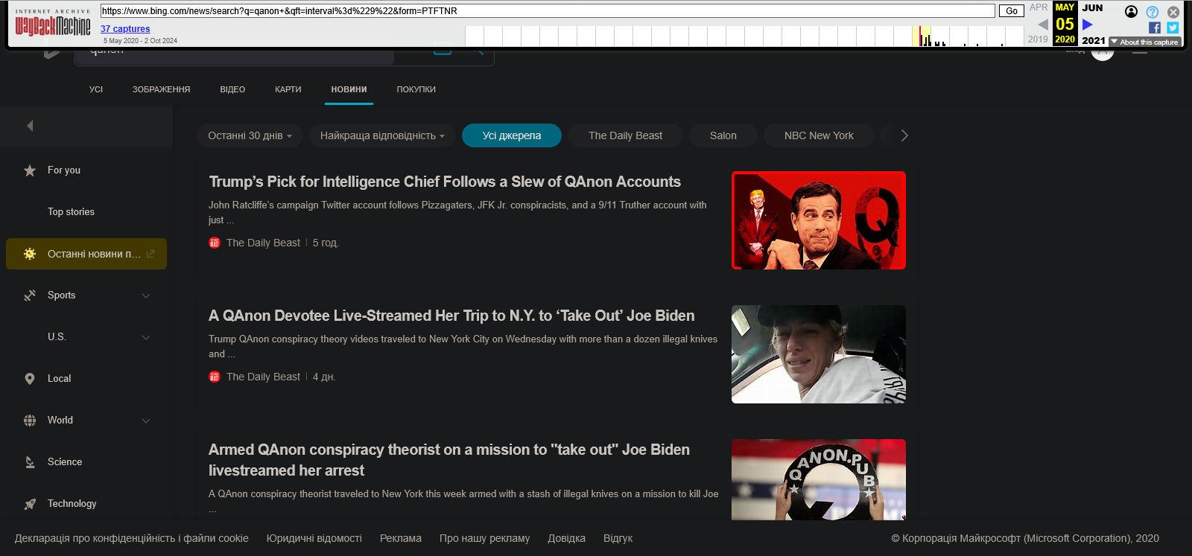Open the Останні 30 днів date dropdown
This screenshot has width=1192, height=556.
(x=250, y=135)
